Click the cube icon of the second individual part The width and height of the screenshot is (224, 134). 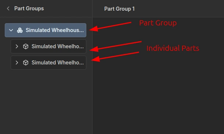26,63
